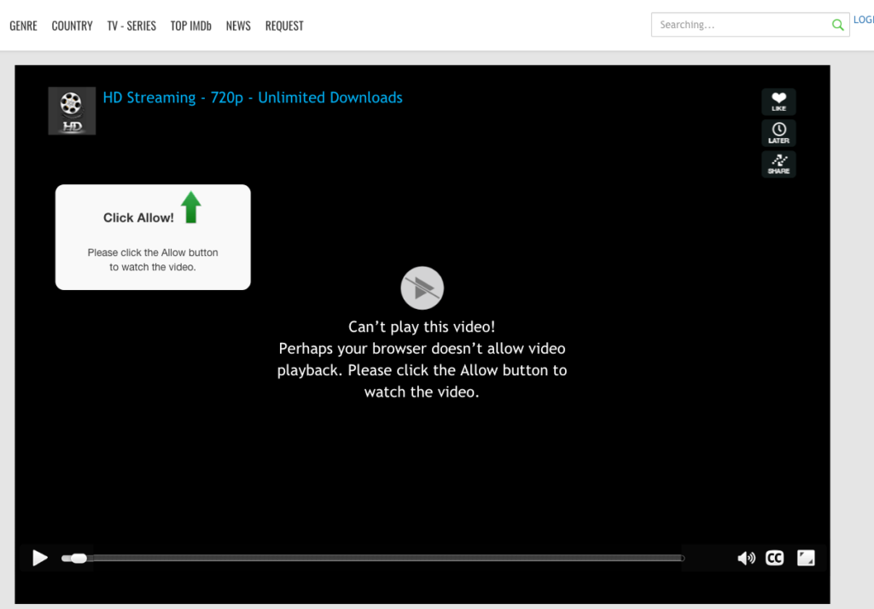The height and width of the screenshot is (609, 874).
Task: Open the GENRE menu
Action: [23, 26]
